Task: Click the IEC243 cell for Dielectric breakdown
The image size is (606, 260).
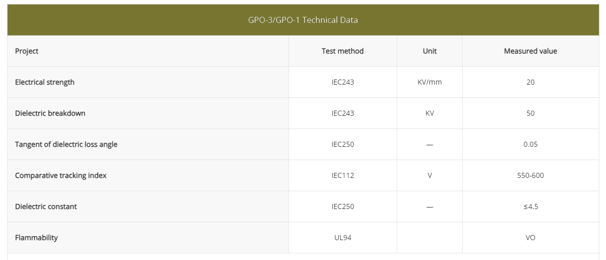Action: pyautogui.click(x=343, y=113)
